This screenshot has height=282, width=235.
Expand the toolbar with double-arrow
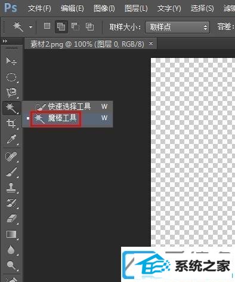click(x=5, y=41)
